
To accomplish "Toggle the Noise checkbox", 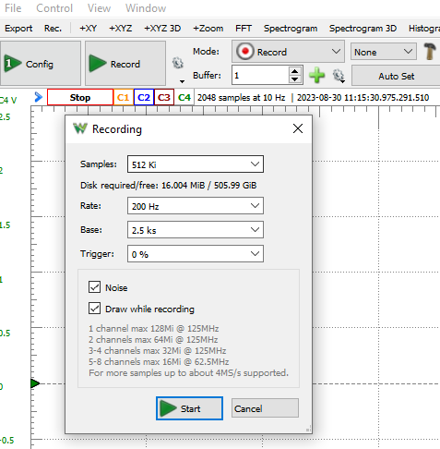I will tap(94, 286).
